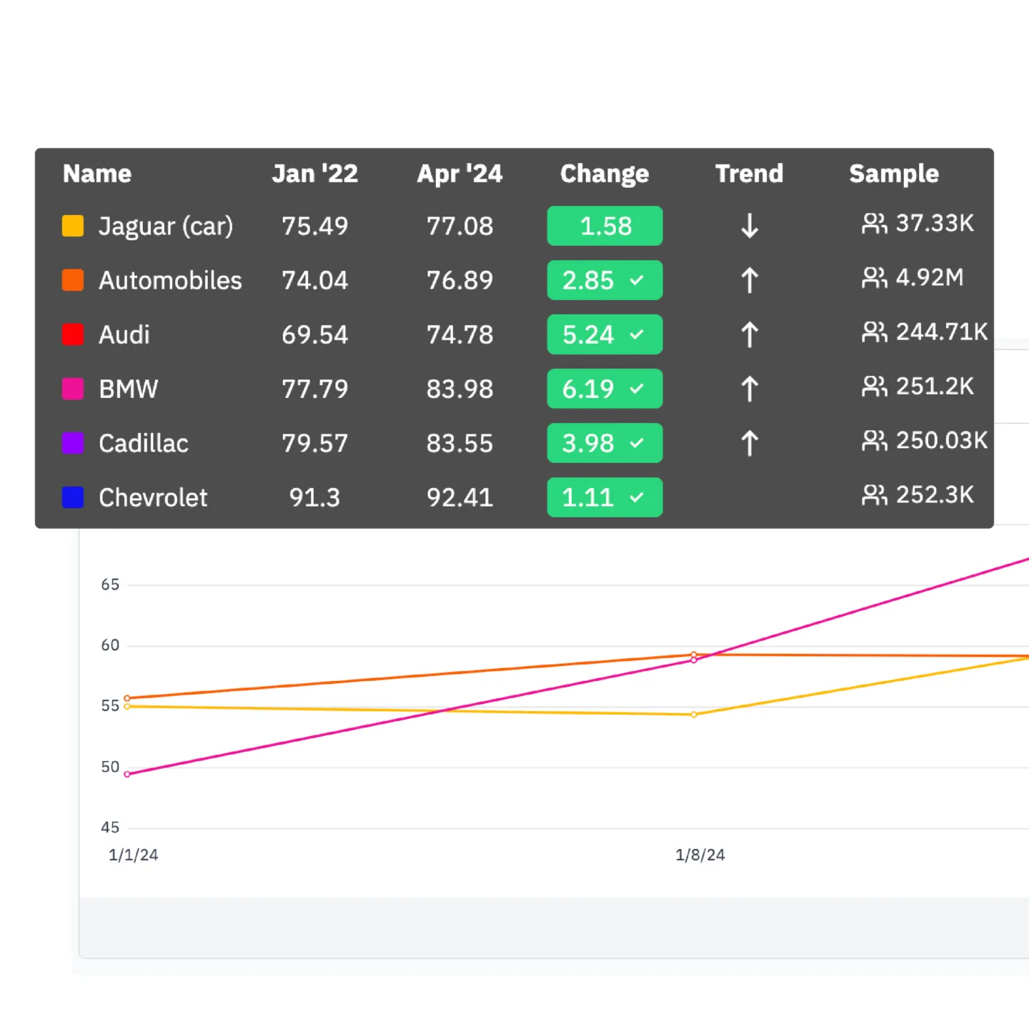Screen dimensions: 1029x1029
Task: Click the people icon beside 251.2K sample
Action: click(874, 387)
